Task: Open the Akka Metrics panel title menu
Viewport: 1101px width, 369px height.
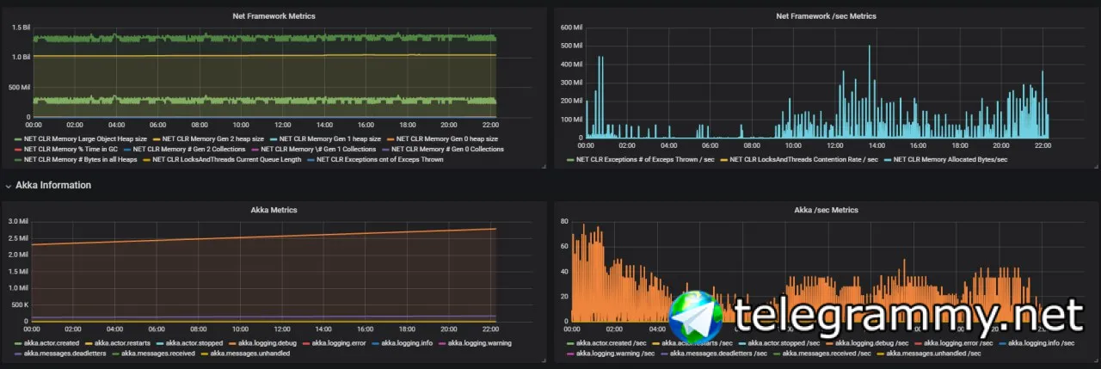Action: tap(274, 209)
